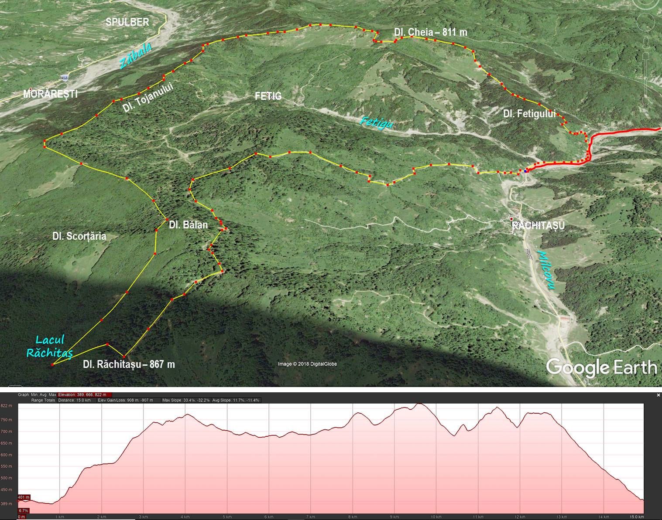Click the blue waypoint marker on the route
The height and width of the screenshot is (520, 662).
coord(526,171)
